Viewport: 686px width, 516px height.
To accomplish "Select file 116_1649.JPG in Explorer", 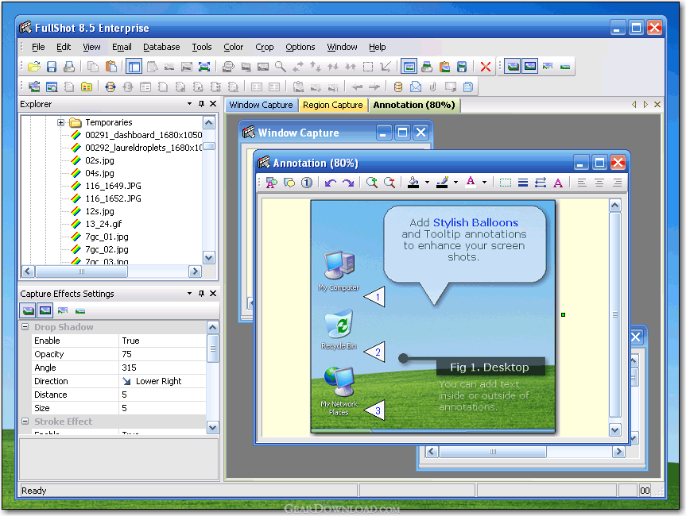I will (x=113, y=186).
